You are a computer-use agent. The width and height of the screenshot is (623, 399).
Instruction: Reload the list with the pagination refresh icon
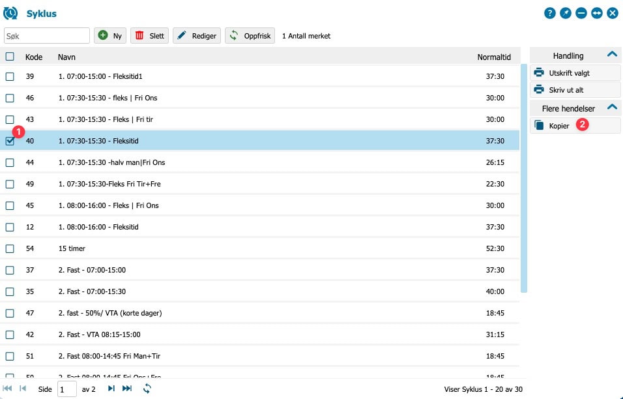pos(147,389)
